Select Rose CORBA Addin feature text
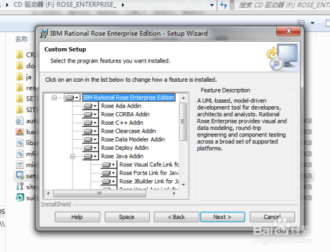The width and height of the screenshot is (330, 252). point(125,114)
